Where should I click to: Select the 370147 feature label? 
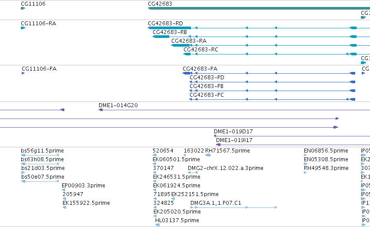(163, 168)
